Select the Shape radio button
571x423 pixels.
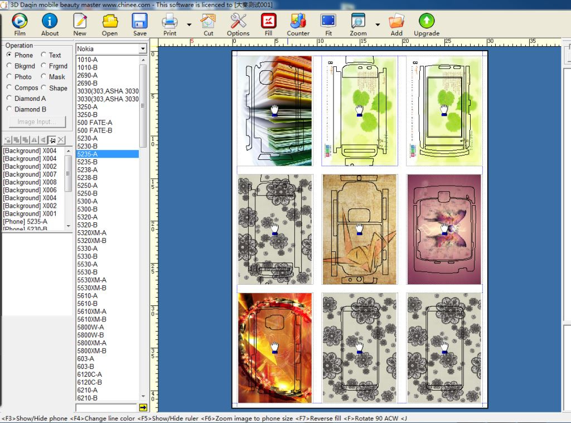point(43,87)
